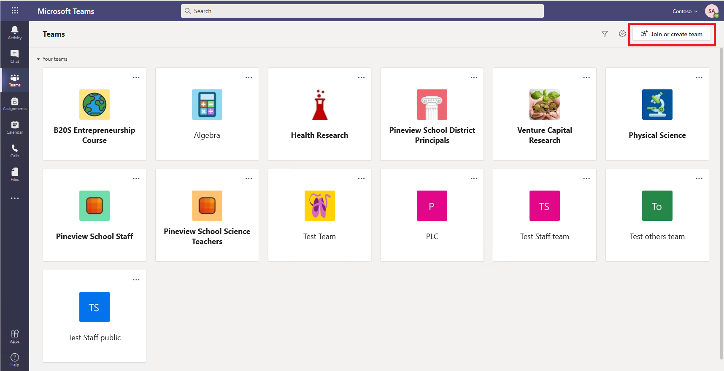724x371 pixels.
Task: Click the green To Test others team icon
Action: pyautogui.click(x=657, y=206)
